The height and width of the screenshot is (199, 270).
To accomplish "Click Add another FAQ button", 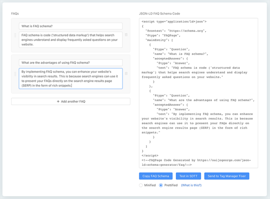I will (71, 101).
